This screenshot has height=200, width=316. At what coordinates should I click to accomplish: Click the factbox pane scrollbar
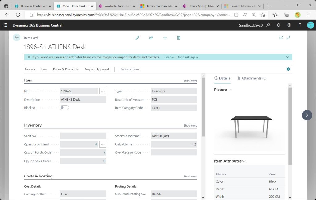pyautogui.click(x=290, y=126)
